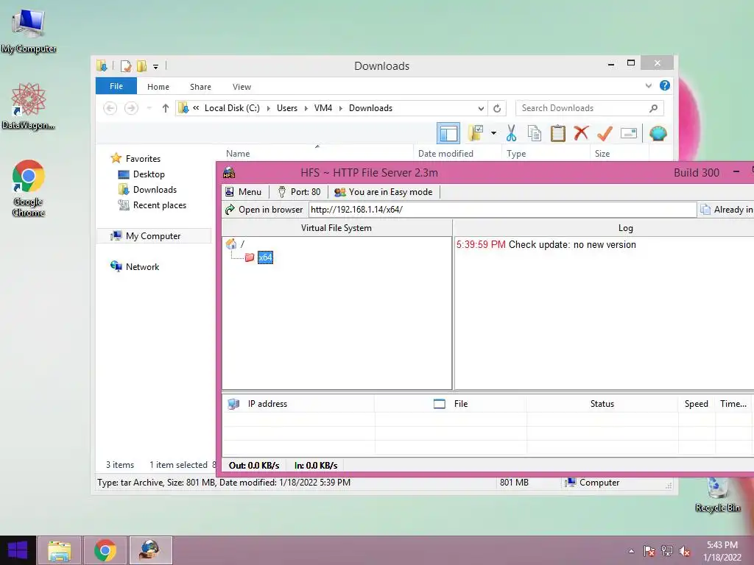The height and width of the screenshot is (565, 754).
Task: Open address bar history dropdown
Action: 480,109
